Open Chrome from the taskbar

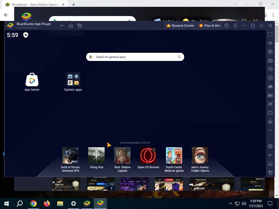pyautogui.click(x=33, y=204)
